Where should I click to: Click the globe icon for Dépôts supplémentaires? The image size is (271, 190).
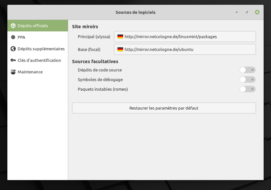(x=13, y=49)
